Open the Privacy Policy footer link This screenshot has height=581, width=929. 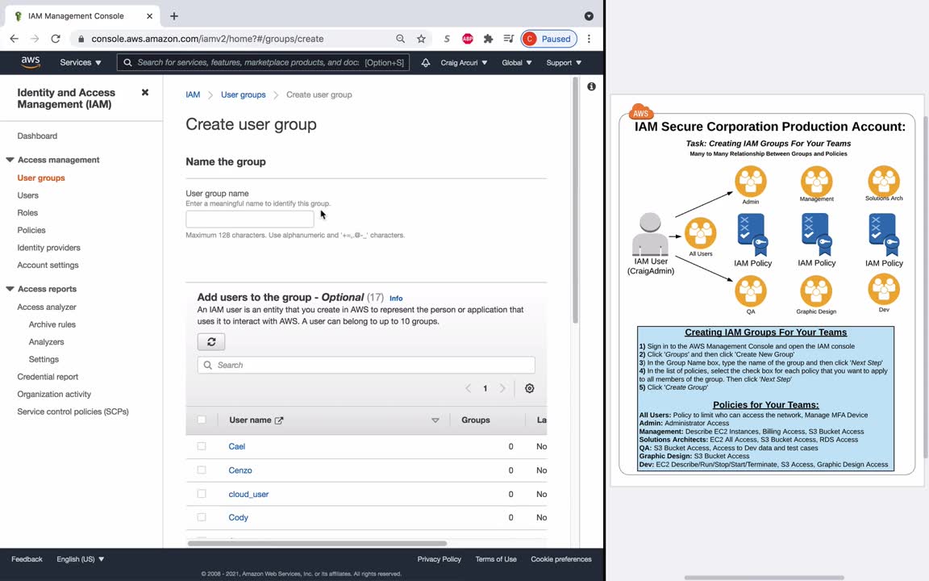[439, 559]
